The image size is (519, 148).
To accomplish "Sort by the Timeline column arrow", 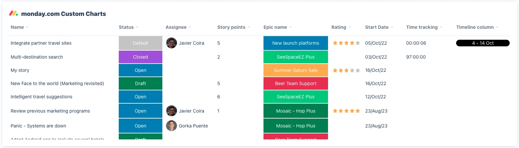I will pos(497,27).
